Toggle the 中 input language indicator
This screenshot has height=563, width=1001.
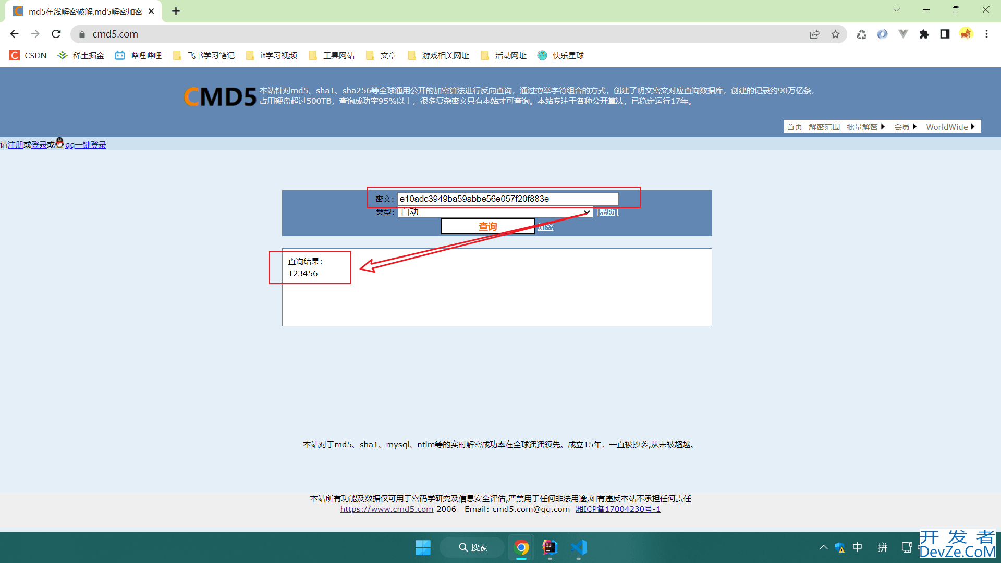click(857, 547)
